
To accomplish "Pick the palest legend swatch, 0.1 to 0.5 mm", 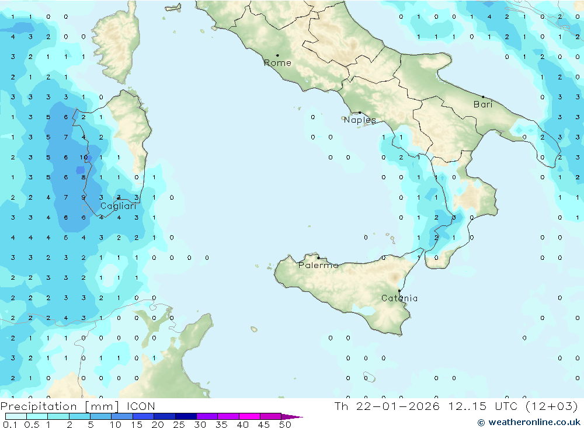I will (x=16, y=416).
